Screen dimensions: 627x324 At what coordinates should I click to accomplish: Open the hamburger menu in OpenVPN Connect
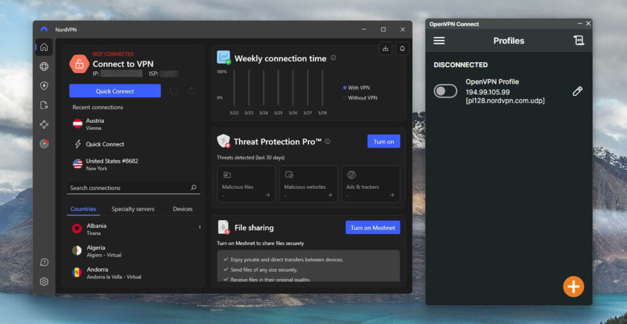(439, 40)
